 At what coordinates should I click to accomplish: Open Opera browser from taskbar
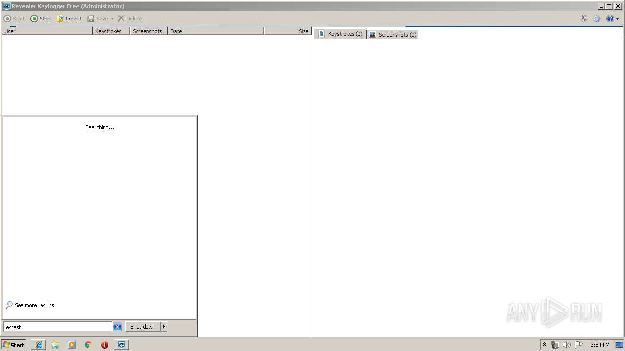104,345
